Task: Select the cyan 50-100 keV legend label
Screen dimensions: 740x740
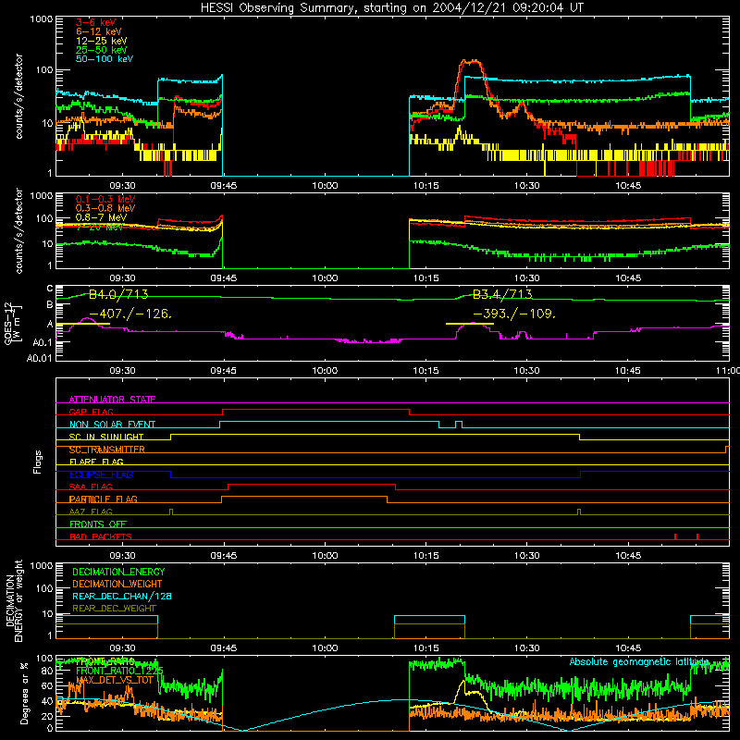Action: click(x=105, y=59)
